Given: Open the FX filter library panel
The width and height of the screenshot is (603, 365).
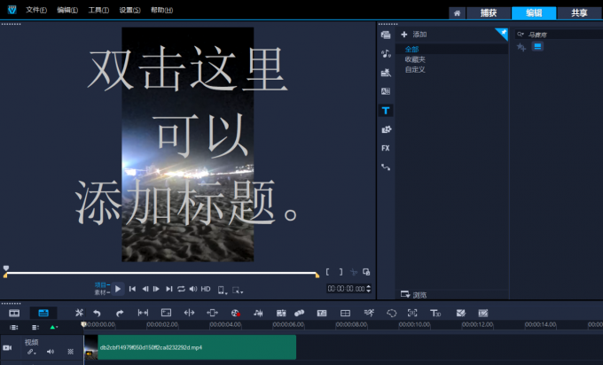Looking at the screenshot, I should tap(386, 148).
